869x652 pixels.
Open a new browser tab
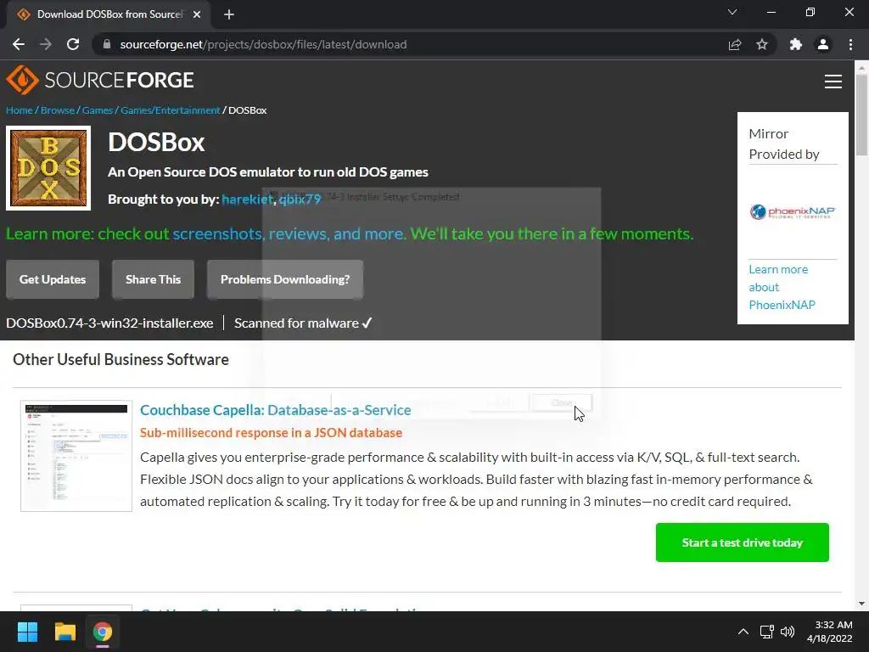point(229,14)
